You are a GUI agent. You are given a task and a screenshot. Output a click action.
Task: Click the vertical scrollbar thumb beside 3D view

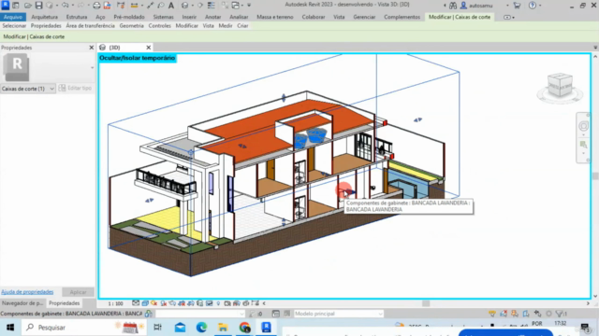click(595, 176)
